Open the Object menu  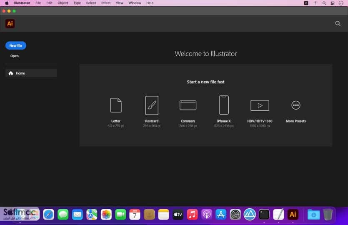pyautogui.click(x=63, y=3)
